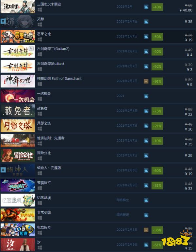Click the 节奏快打 game title
This screenshot has height=252, width=196.
pos(44,183)
